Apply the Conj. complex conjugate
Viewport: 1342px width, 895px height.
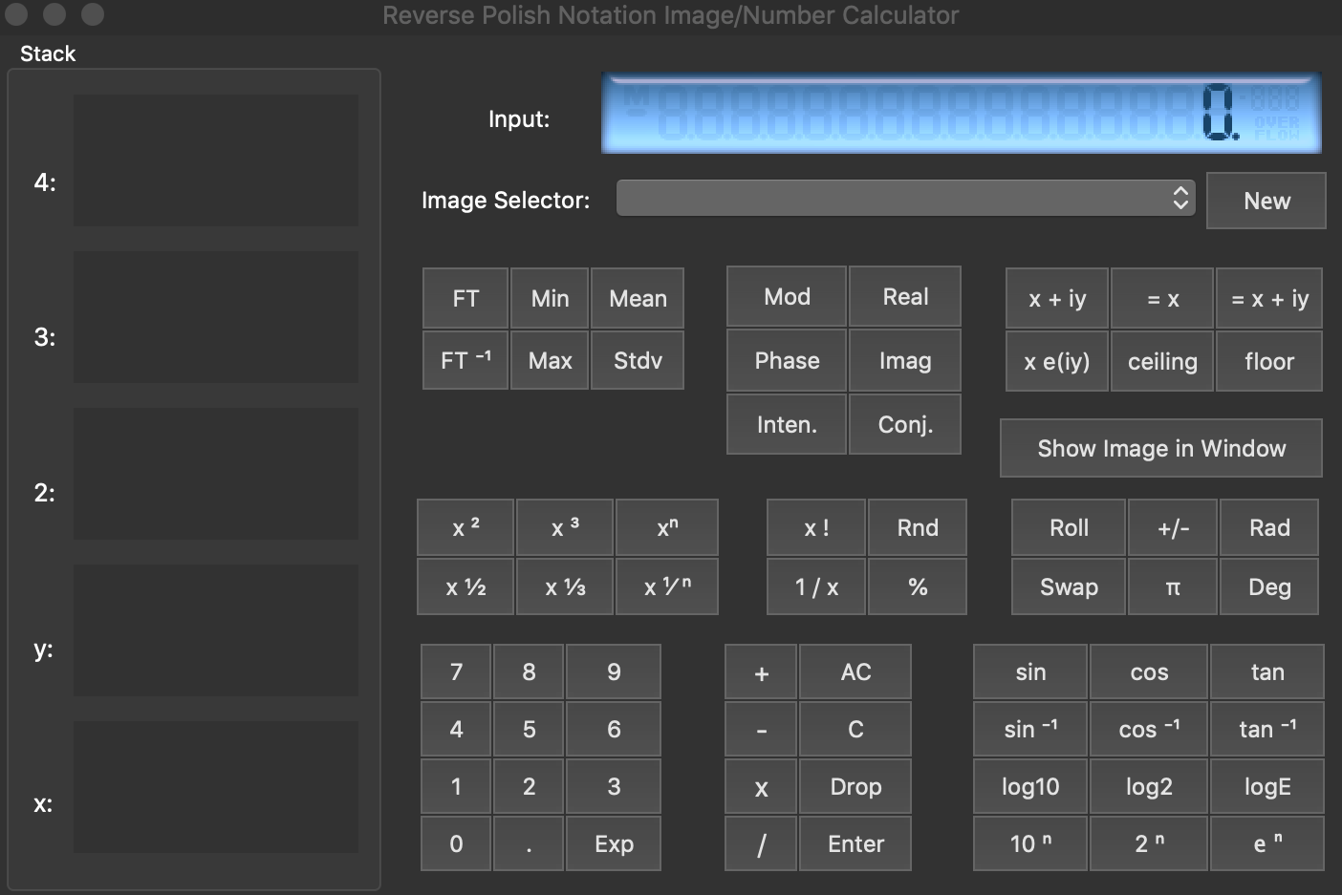tap(905, 424)
